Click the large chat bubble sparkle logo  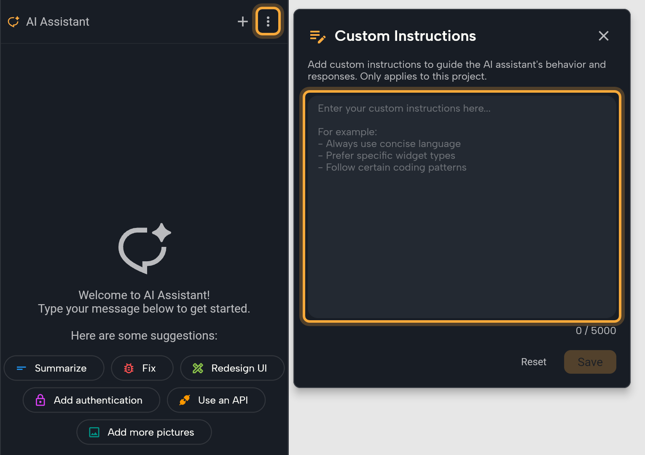click(x=145, y=249)
